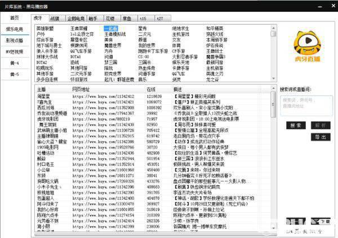Open the 企鹅电竞 tab
This screenshot has width=338, height=238.
coord(76,19)
